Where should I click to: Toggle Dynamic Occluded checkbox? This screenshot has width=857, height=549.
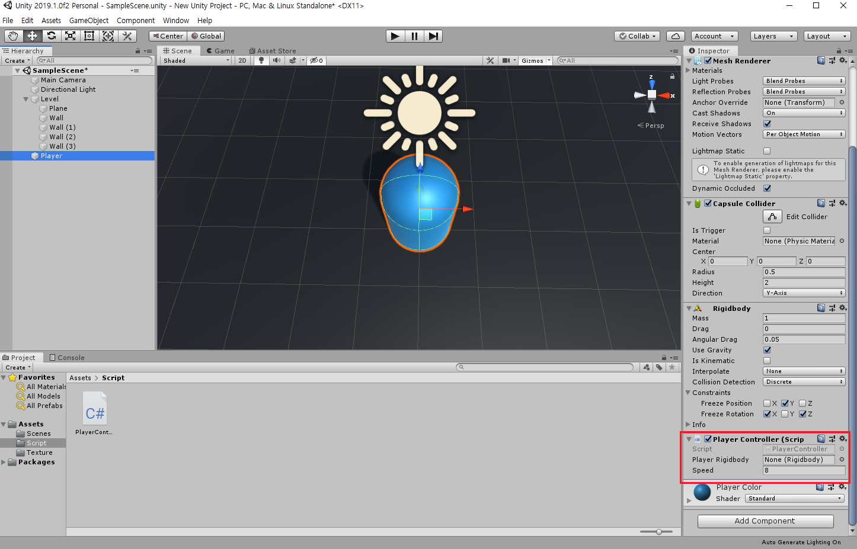[x=767, y=188]
